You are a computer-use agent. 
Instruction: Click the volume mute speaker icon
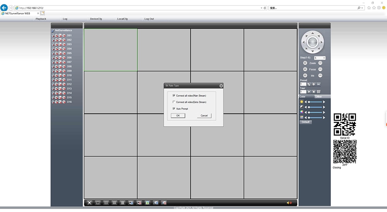tap(289, 203)
